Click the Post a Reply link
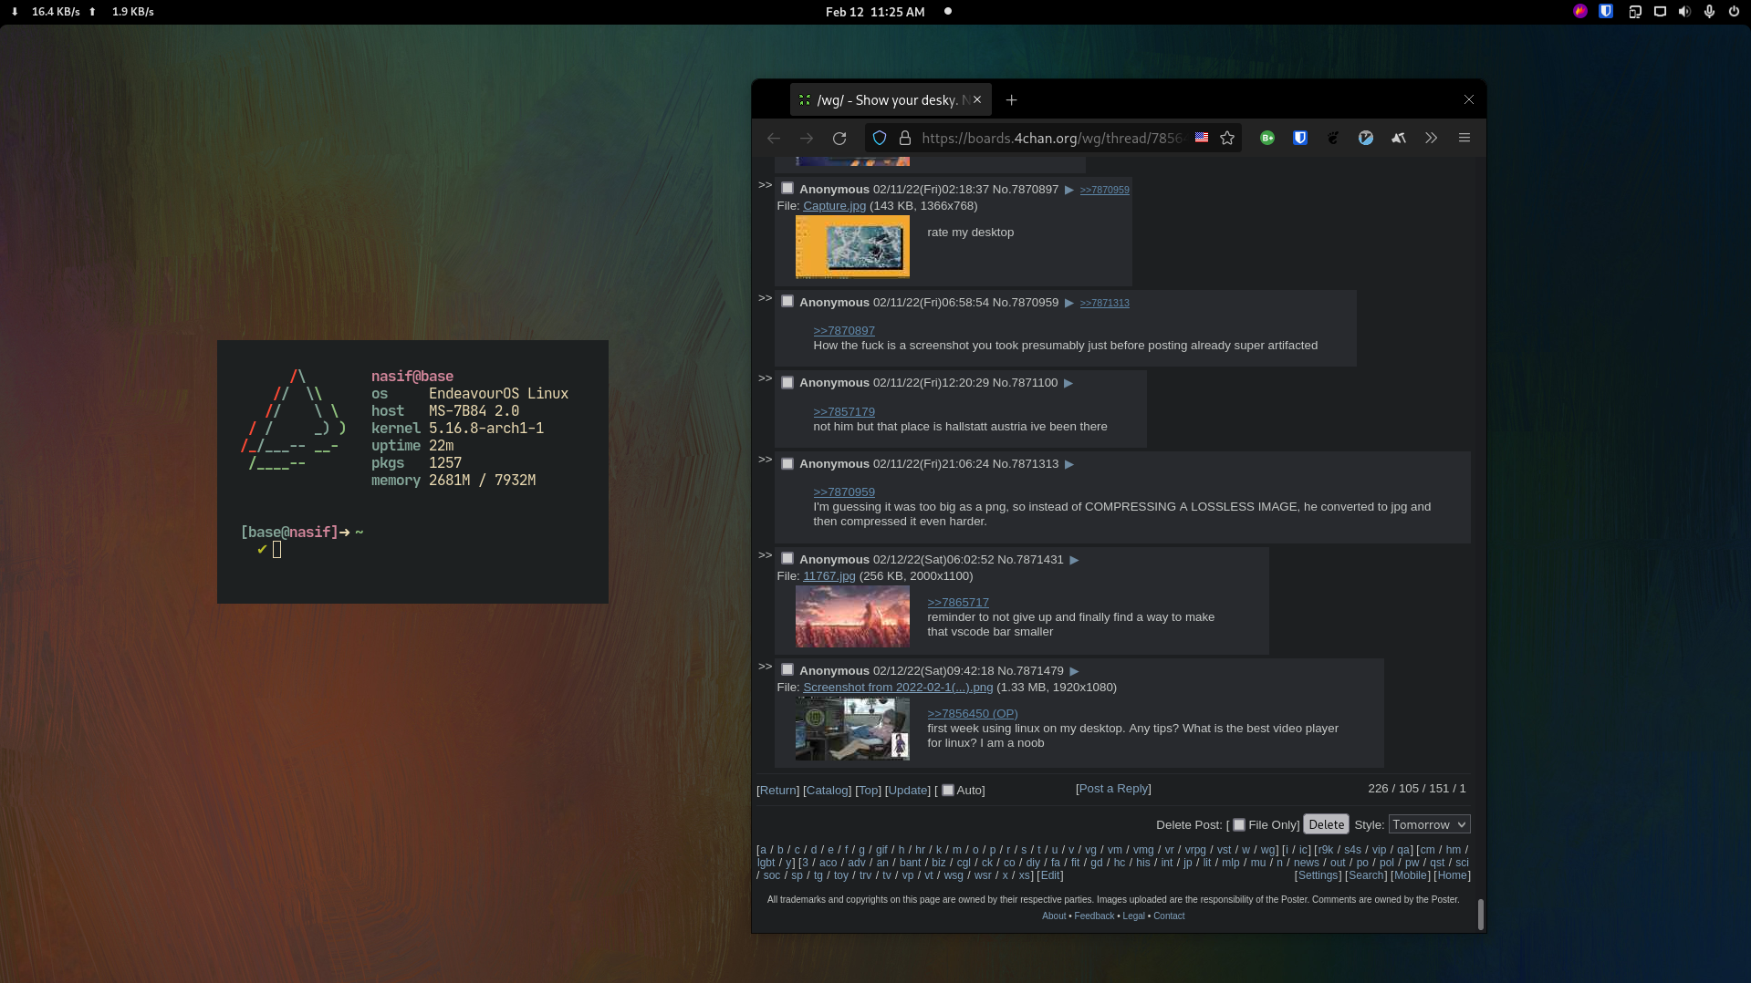This screenshot has height=983, width=1751. click(x=1113, y=789)
